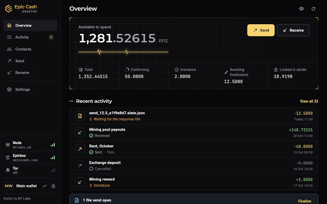Open Contacts in the sidebar

[30, 49]
